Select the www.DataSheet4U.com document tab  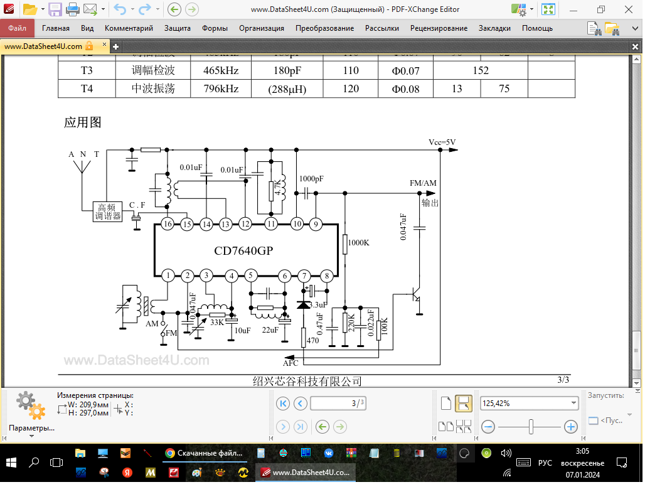[48, 46]
